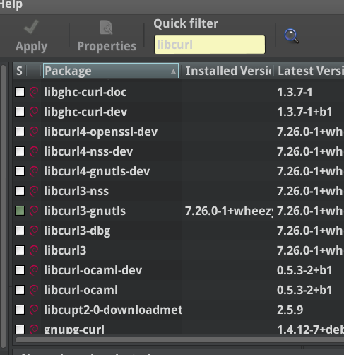Click latest version 2.5.9 cell
Screen dimensions: 344x355
pyautogui.click(x=290, y=310)
